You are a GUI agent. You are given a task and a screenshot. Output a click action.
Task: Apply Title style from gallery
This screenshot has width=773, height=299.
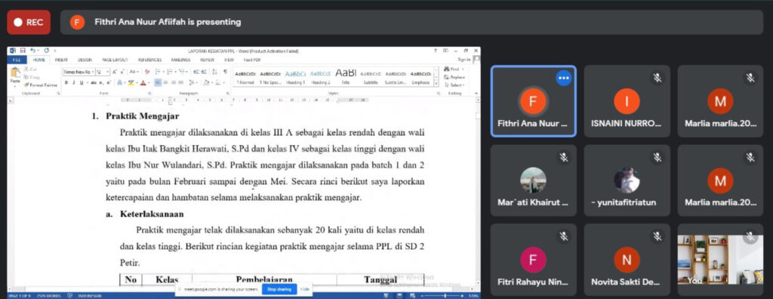click(x=346, y=78)
